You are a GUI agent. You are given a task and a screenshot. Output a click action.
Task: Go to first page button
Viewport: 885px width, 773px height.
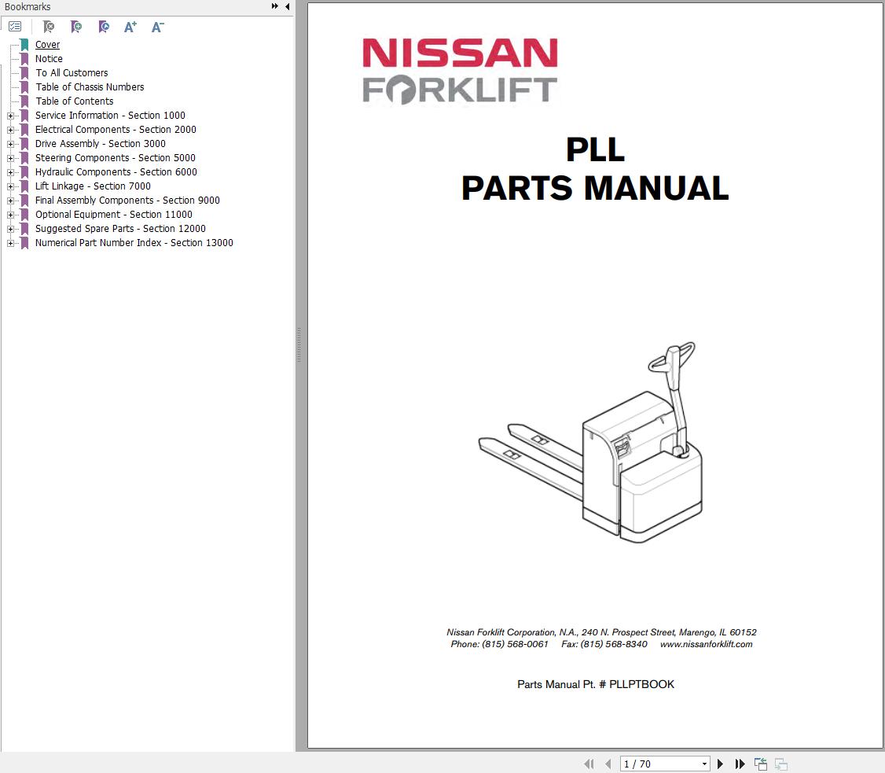coord(589,764)
